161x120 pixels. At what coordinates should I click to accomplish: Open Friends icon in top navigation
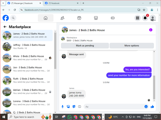tap(62, 18)
